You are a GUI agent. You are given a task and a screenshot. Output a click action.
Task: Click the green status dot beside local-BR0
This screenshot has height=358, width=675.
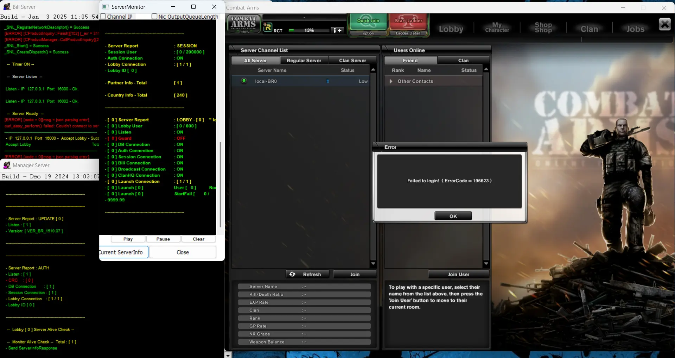(244, 81)
